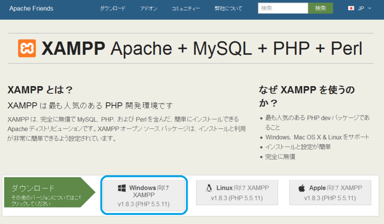Click the XAMPP は最も人気のある PHP 開発環境です subtitle
Image resolution: width=384 pixels, height=224 pixels.
[x=90, y=106]
